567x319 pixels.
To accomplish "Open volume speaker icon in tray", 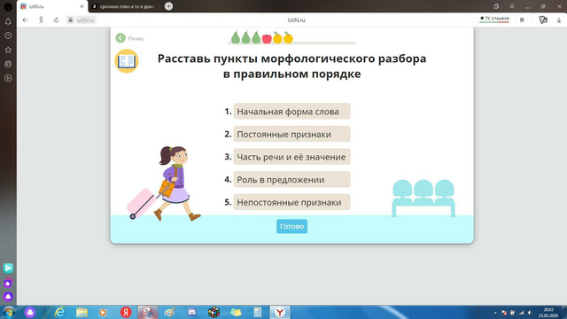I will 530,313.
